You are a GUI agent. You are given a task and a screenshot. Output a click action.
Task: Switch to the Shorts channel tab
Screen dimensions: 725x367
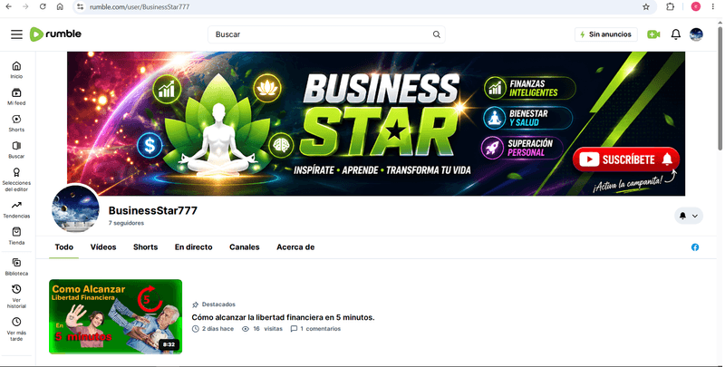[x=145, y=247]
